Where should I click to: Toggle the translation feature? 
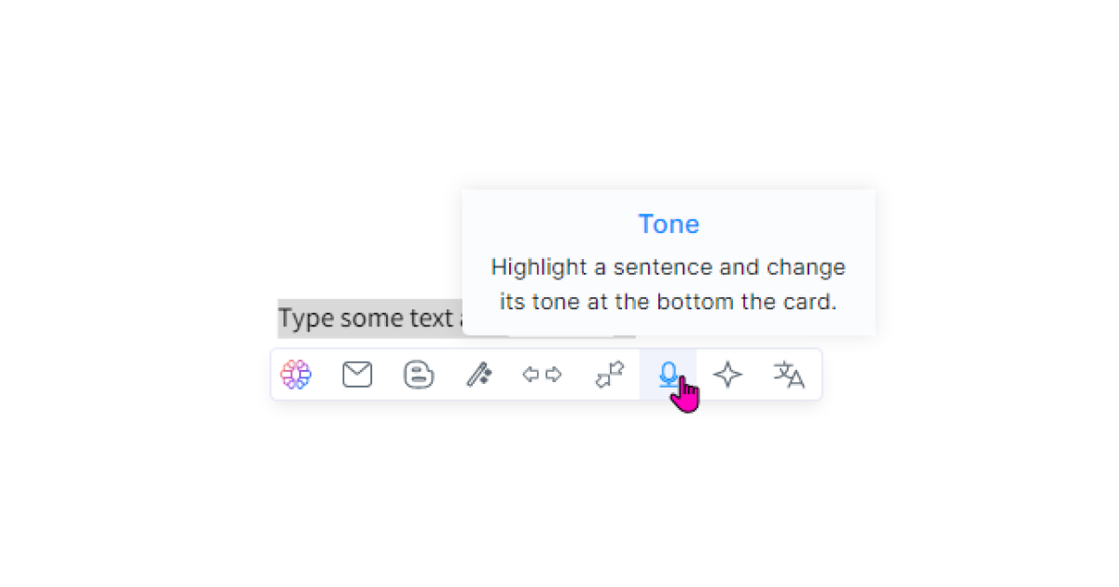pos(790,375)
